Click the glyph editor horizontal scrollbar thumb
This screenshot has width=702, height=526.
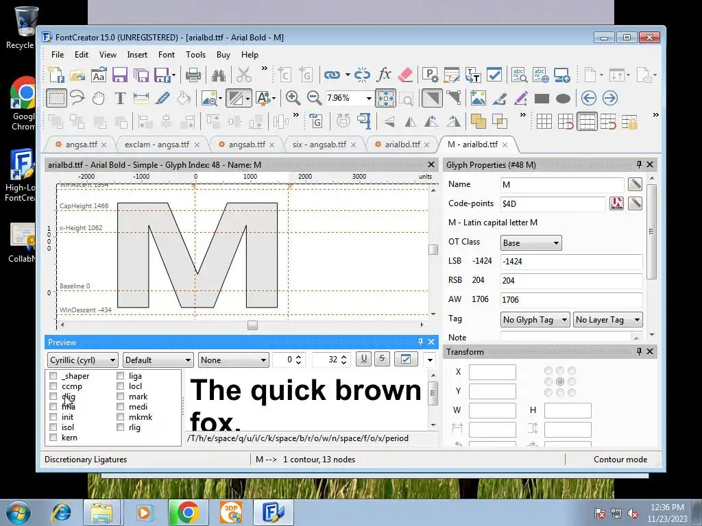click(x=252, y=325)
